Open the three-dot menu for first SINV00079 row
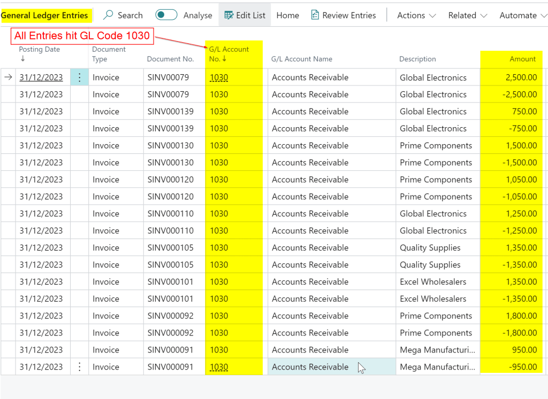 (80, 77)
